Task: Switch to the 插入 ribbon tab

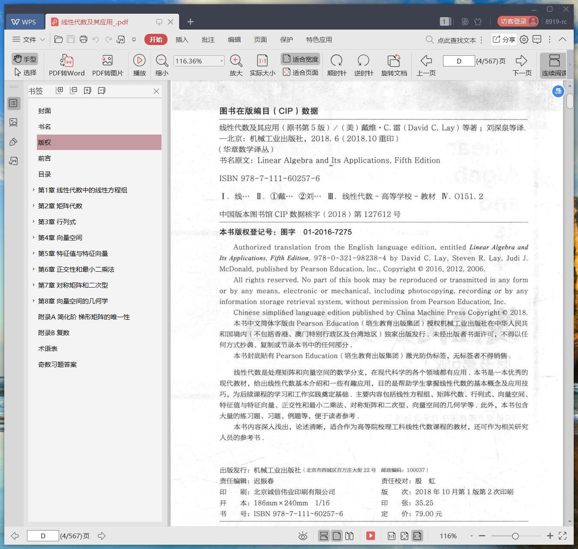Action: (182, 39)
